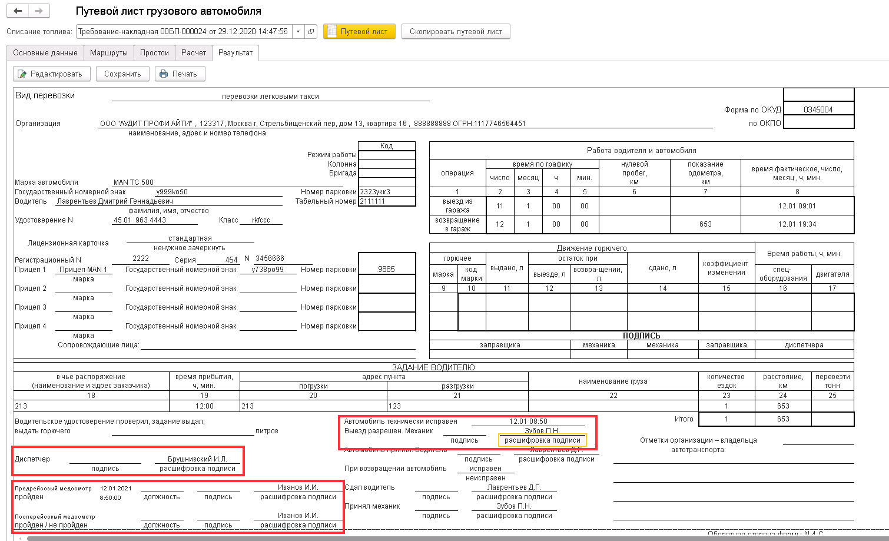The image size is (889, 541).
Task: Select odometer reading 653 in return row
Action: coord(705,224)
